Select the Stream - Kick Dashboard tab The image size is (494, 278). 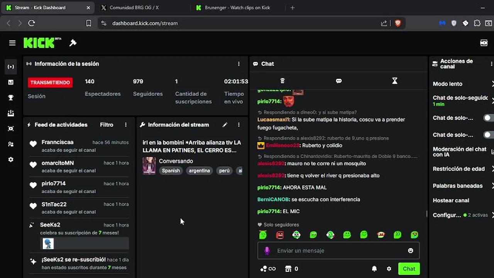click(48, 8)
